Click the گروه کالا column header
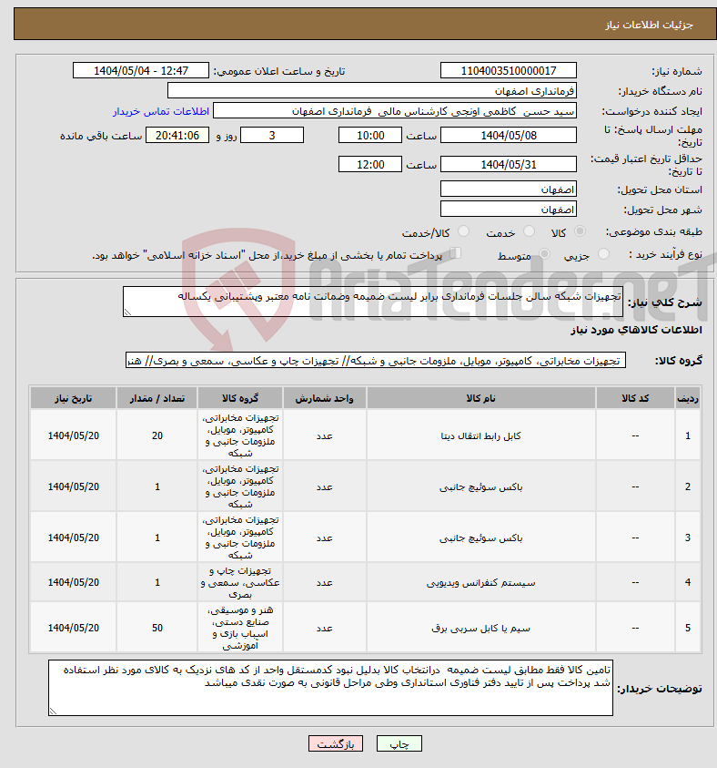 click(240, 398)
